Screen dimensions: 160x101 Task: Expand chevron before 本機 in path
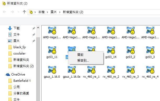click(35, 12)
